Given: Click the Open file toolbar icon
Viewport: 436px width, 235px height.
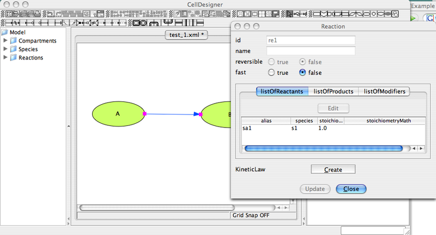Looking at the screenshot, I should (x=16, y=14).
